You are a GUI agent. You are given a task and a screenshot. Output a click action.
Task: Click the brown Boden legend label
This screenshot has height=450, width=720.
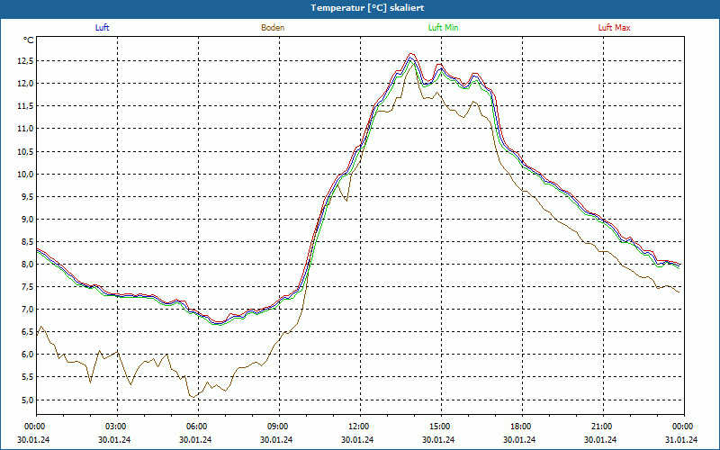[273, 28]
